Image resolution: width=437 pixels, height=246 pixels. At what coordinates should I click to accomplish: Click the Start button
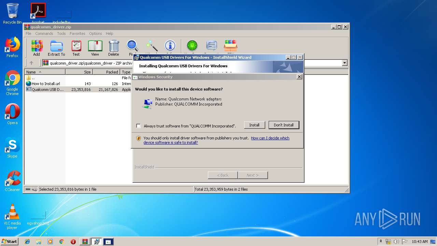tap(10, 242)
